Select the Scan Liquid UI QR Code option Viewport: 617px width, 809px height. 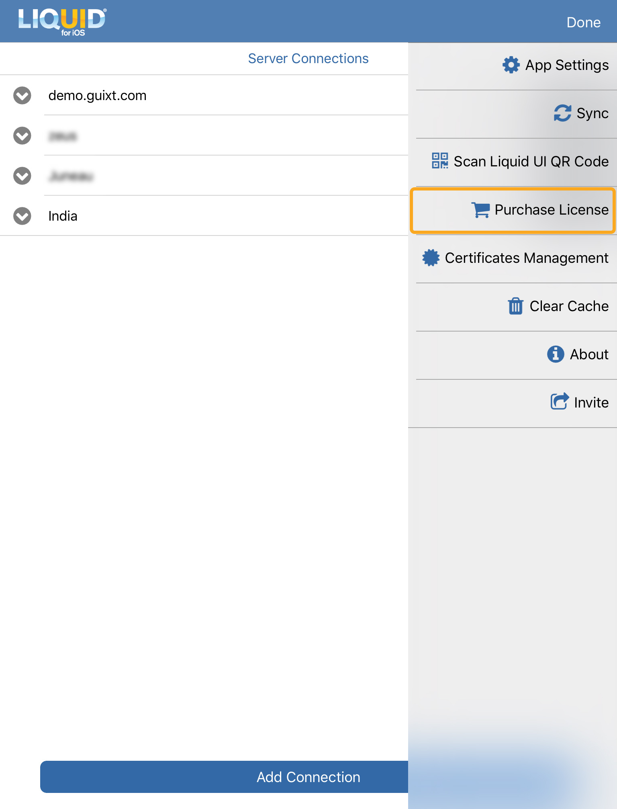coord(531,162)
